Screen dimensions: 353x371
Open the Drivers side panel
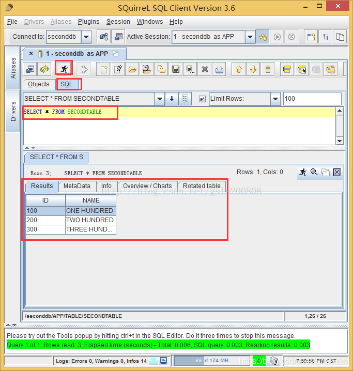[x=13, y=111]
